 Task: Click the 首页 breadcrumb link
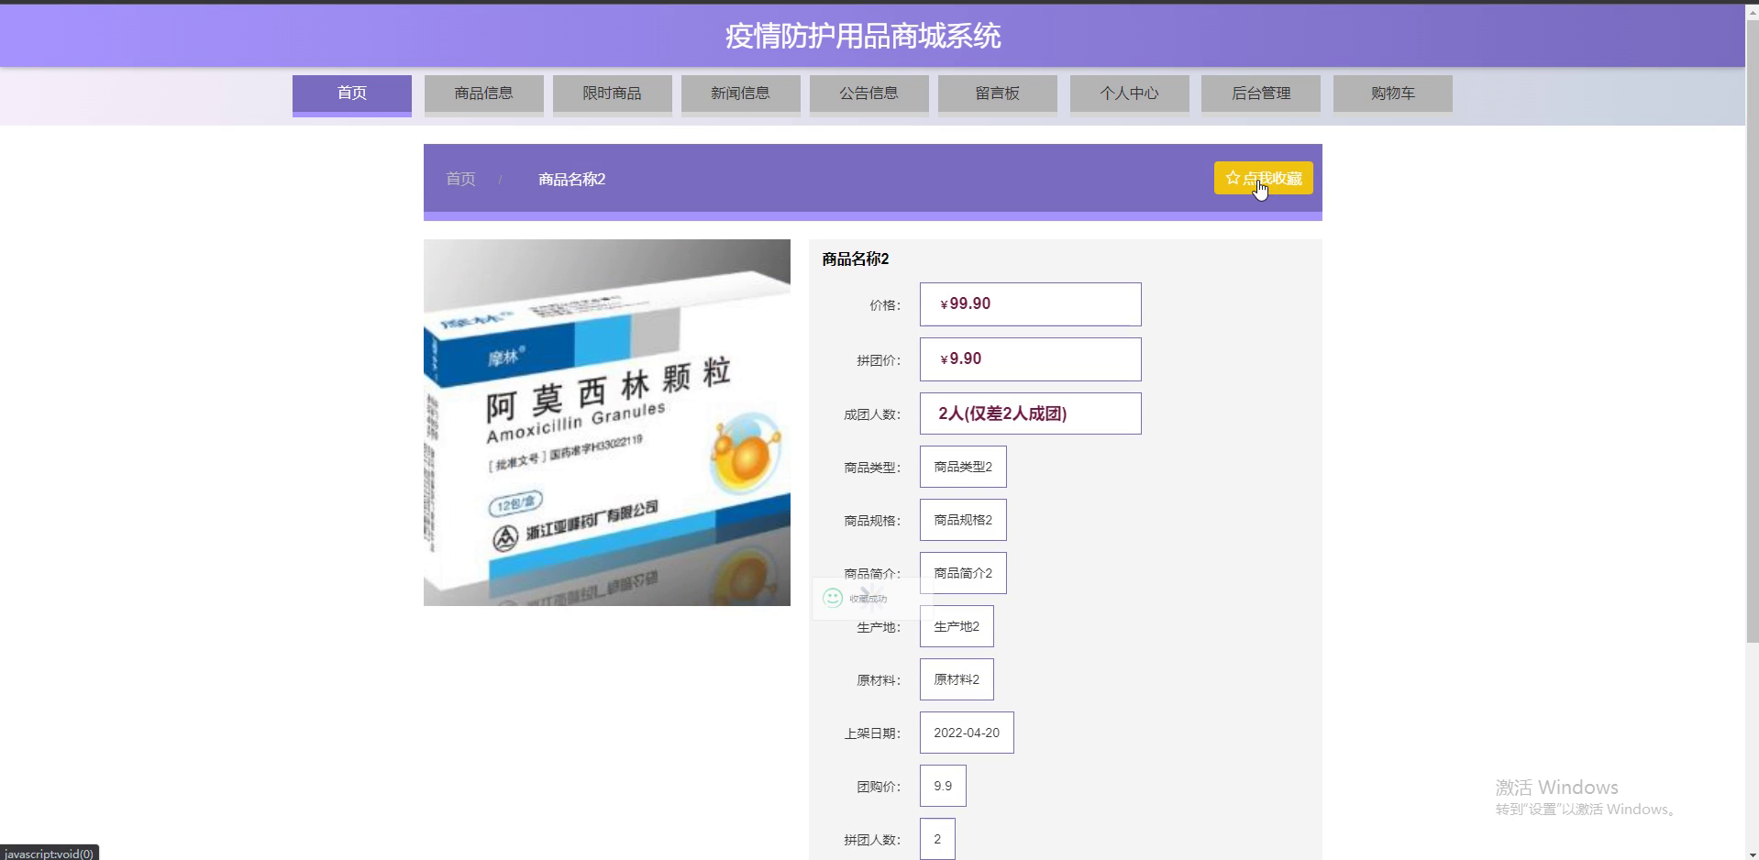(x=460, y=179)
